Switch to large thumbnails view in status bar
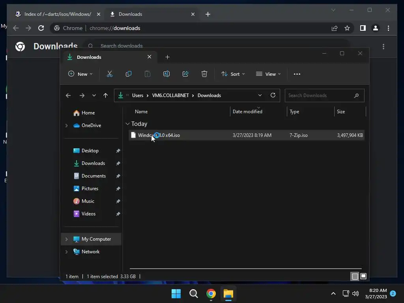Screen dimensions: 404x303 [363, 277]
